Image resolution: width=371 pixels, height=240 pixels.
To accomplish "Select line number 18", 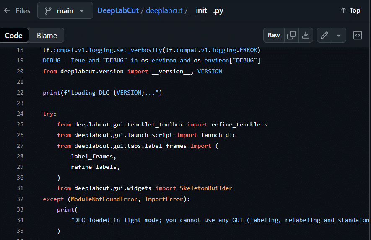I will click(x=20, y=50).
